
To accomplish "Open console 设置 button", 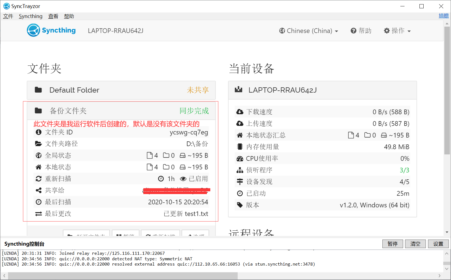I will click(x=438, y=244).
